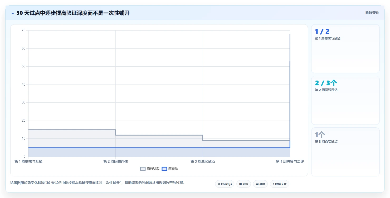Click the 进度 tag button
Viewport: 390px width, 198px height.
click(260, 184)
